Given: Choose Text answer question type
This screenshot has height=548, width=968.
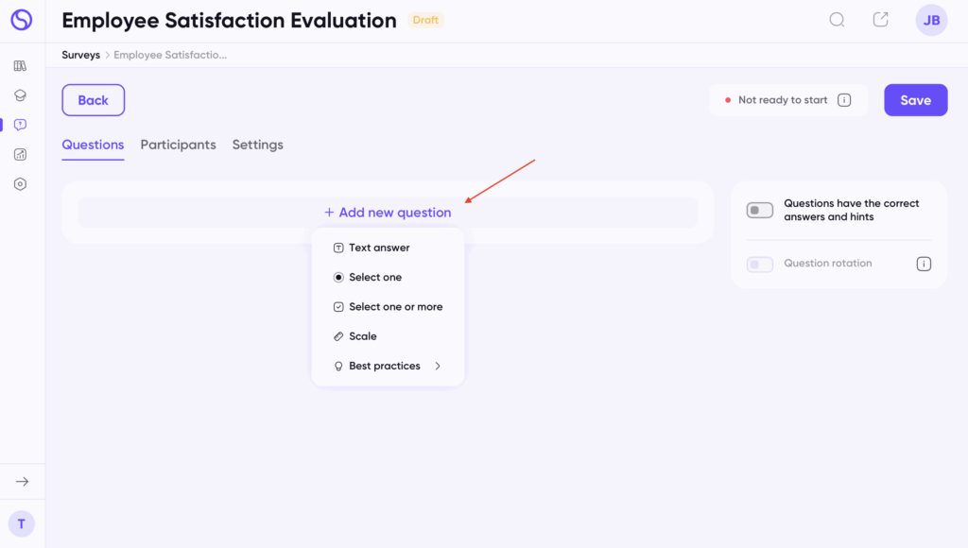Looking at the screenshot, I should click(x=378, y=248).
